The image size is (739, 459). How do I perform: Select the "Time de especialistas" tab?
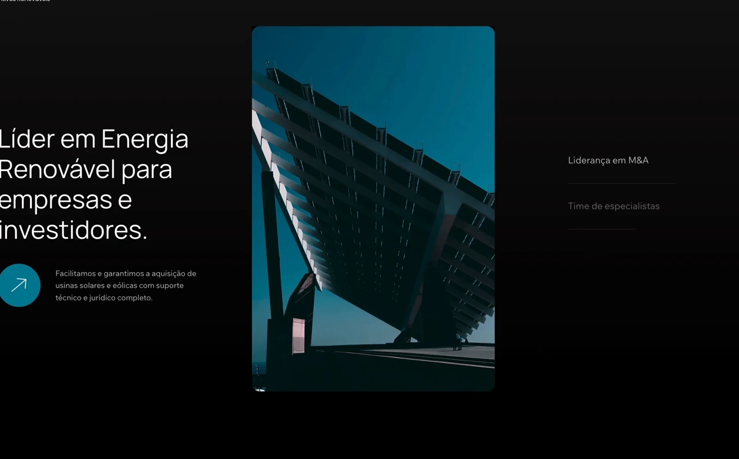[x=613, y=206]
